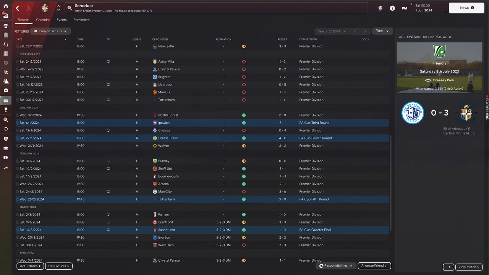Open the world globe icon in top bar

(x=380, y=8)
